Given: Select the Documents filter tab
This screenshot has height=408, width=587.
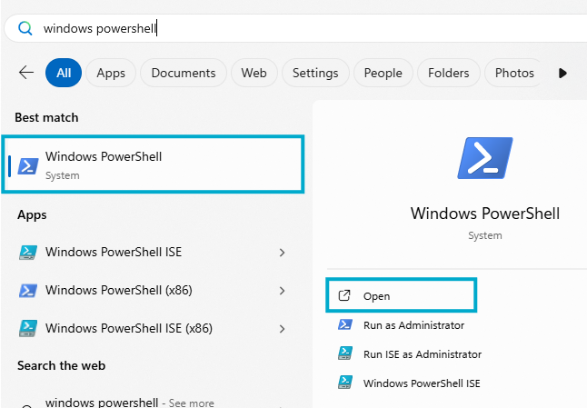Looking at the screenshot, I should point(184,73).
